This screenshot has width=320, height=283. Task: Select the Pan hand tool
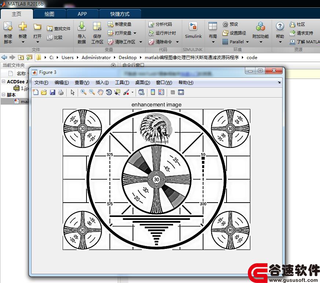pyautogui.click(x=100, y=92)
